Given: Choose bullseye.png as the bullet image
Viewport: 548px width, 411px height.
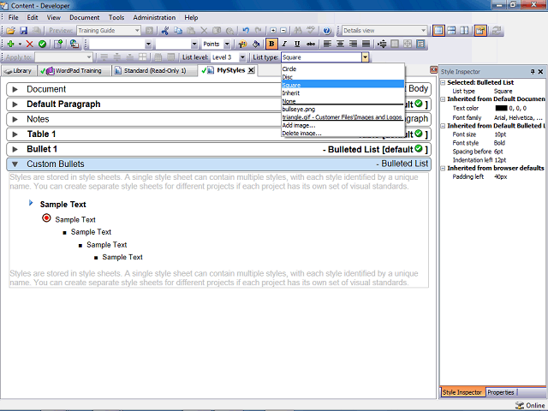Looking at the screenshot, I should coord(342,109).
